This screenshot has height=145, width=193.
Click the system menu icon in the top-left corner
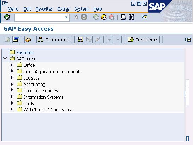pos(5,3)
